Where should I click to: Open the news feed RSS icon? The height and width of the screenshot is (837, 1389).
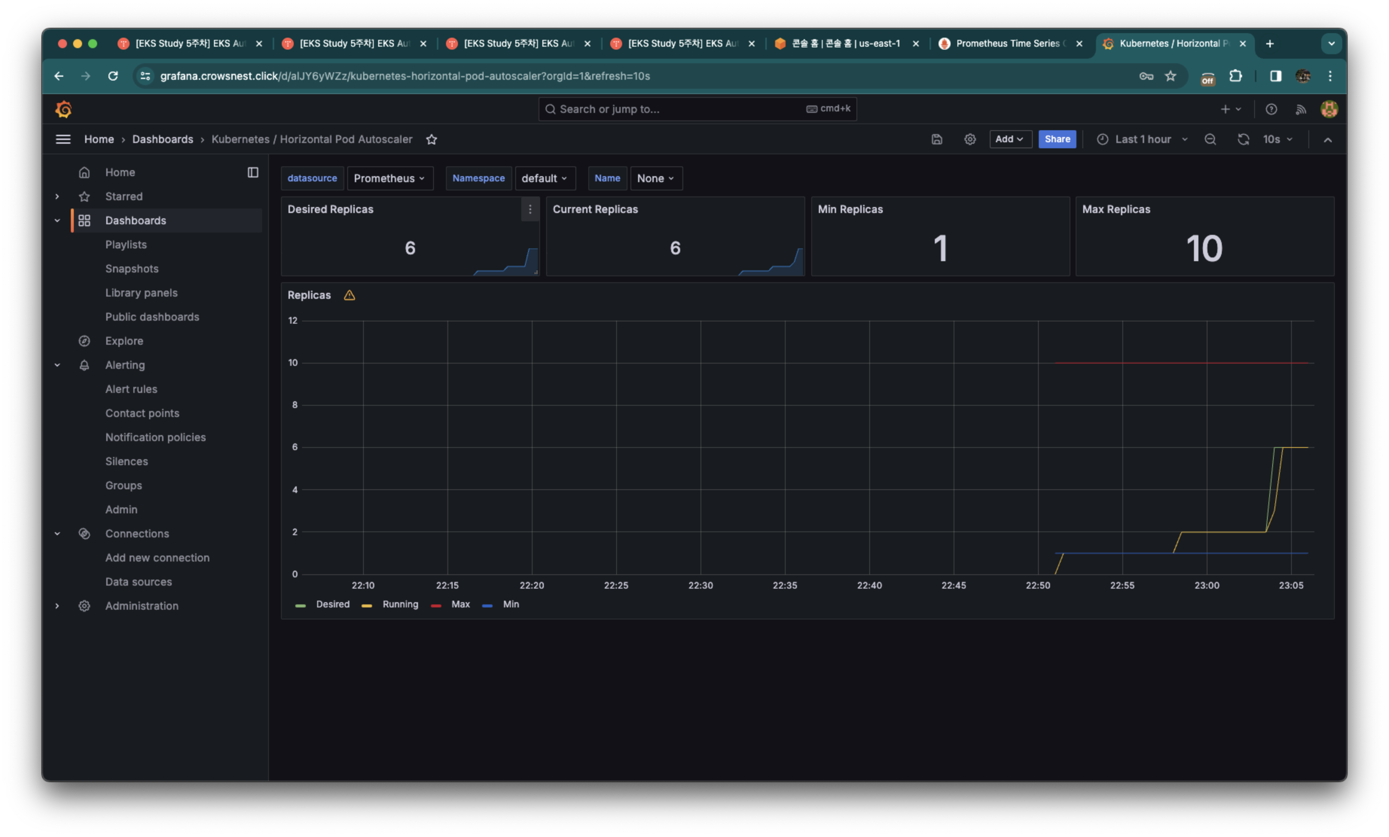click(x=1300, y=109)
